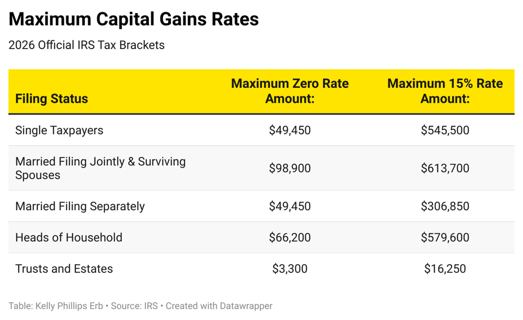
Task: Click the "Single Taxpayers" row label
Action: click(59, 131)
